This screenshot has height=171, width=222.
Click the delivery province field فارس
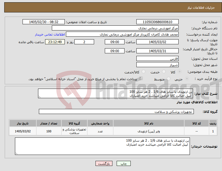pos(157,58)
